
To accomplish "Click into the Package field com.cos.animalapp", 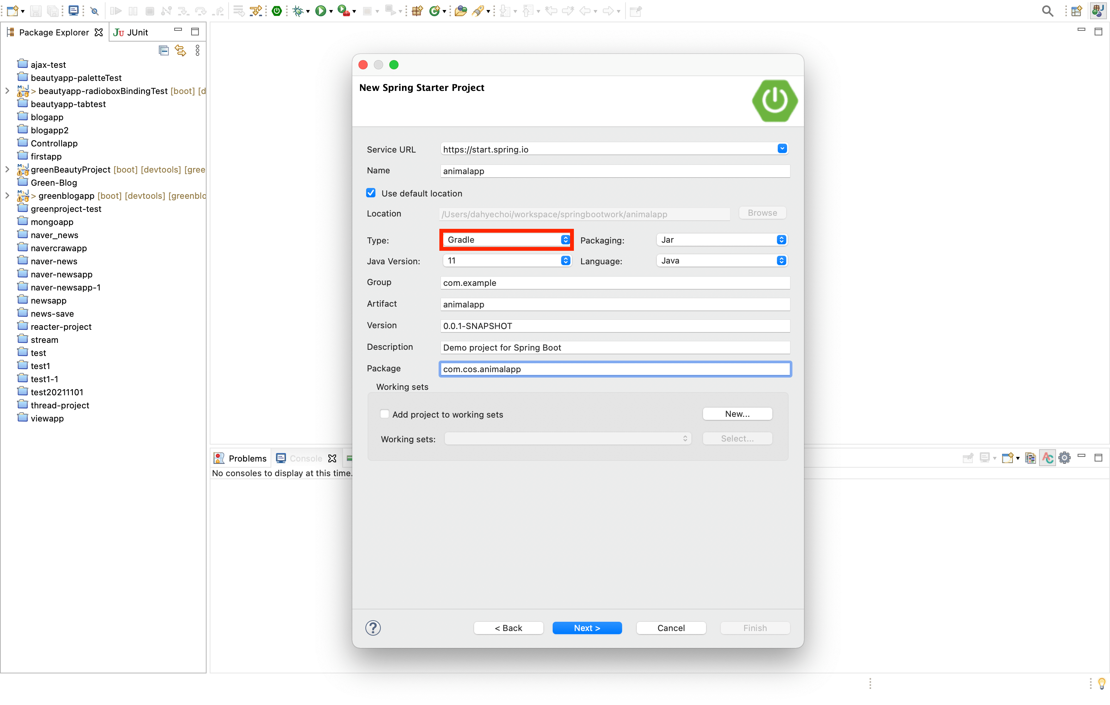I will point(615,369).
